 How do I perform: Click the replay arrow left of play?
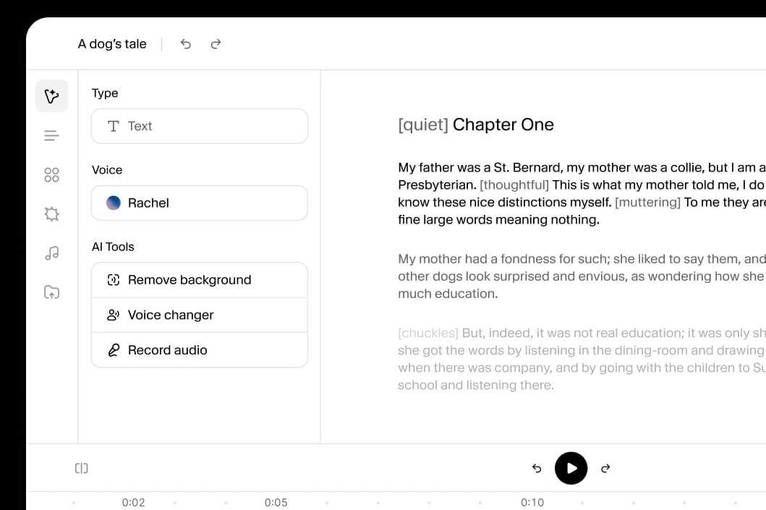[x=536, y=468]
